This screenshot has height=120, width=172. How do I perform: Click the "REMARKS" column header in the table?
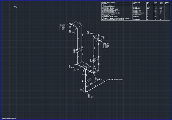(167, 2)
